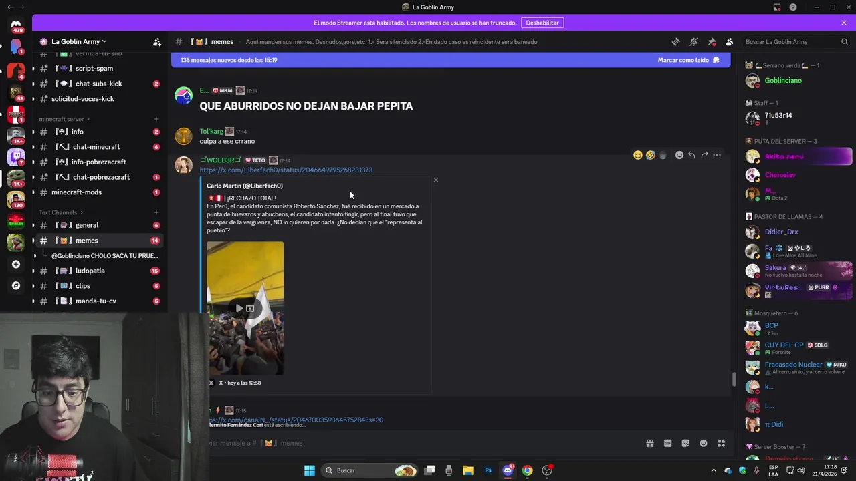Open the manda-tu-cv channel

[x=98, y=301]
